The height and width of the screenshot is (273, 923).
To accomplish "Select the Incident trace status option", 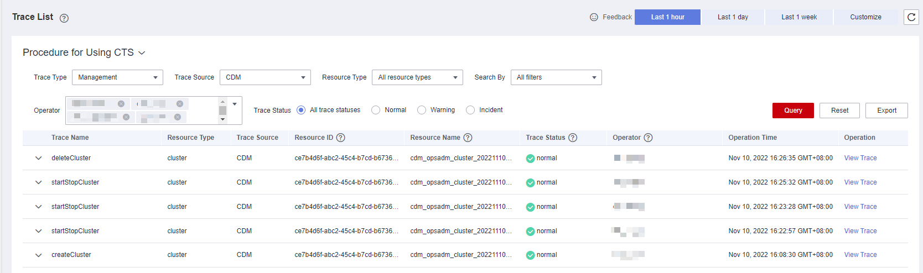I will 470,110.
